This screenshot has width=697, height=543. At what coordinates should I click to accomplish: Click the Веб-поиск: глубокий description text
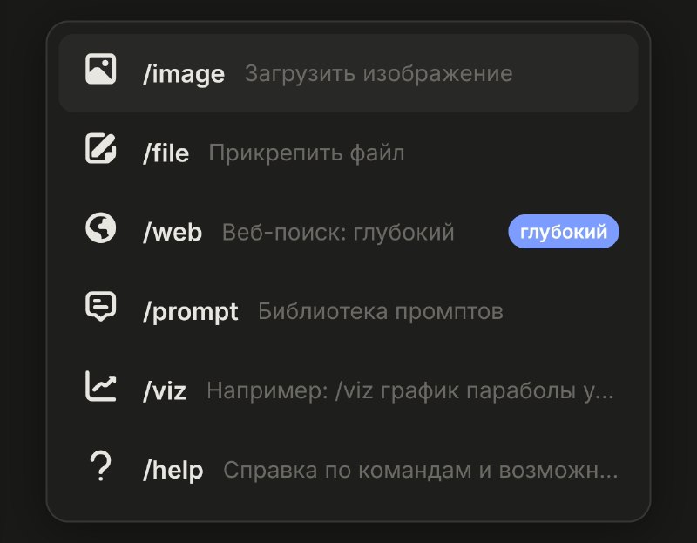coord(338,233)
